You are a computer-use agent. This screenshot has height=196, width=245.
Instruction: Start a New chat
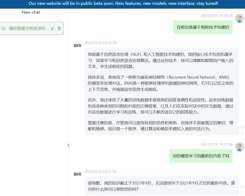tap(31, 12)
